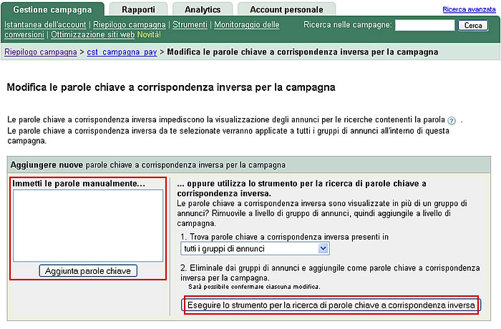
Task: Open Monitoraggio delle conversioni link
Action: coord(247,24)
